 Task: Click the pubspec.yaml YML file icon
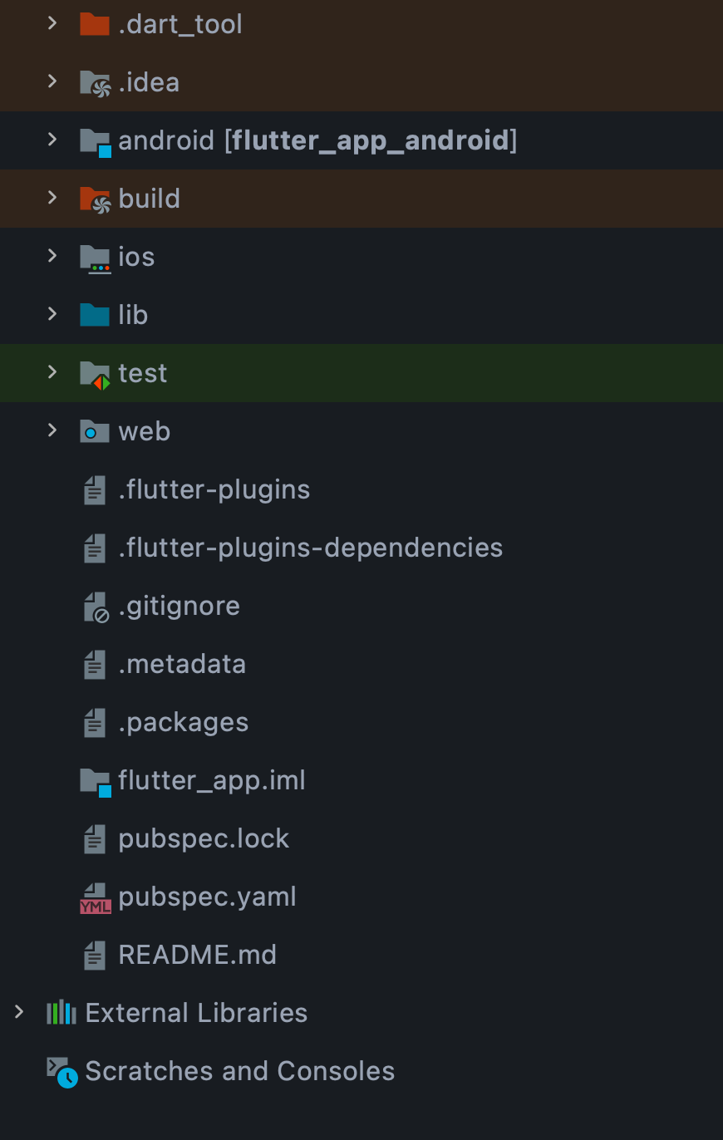point(95,897)
